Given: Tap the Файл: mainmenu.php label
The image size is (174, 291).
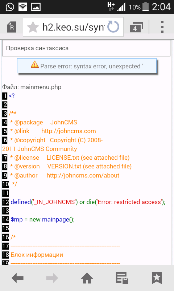Looking at the screenshot, I should pyautogui.click(x=32, y=87).
